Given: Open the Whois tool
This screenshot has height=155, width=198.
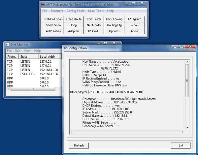Looking at the screenshot, I should pyautogui.click(x=135, y=25).
